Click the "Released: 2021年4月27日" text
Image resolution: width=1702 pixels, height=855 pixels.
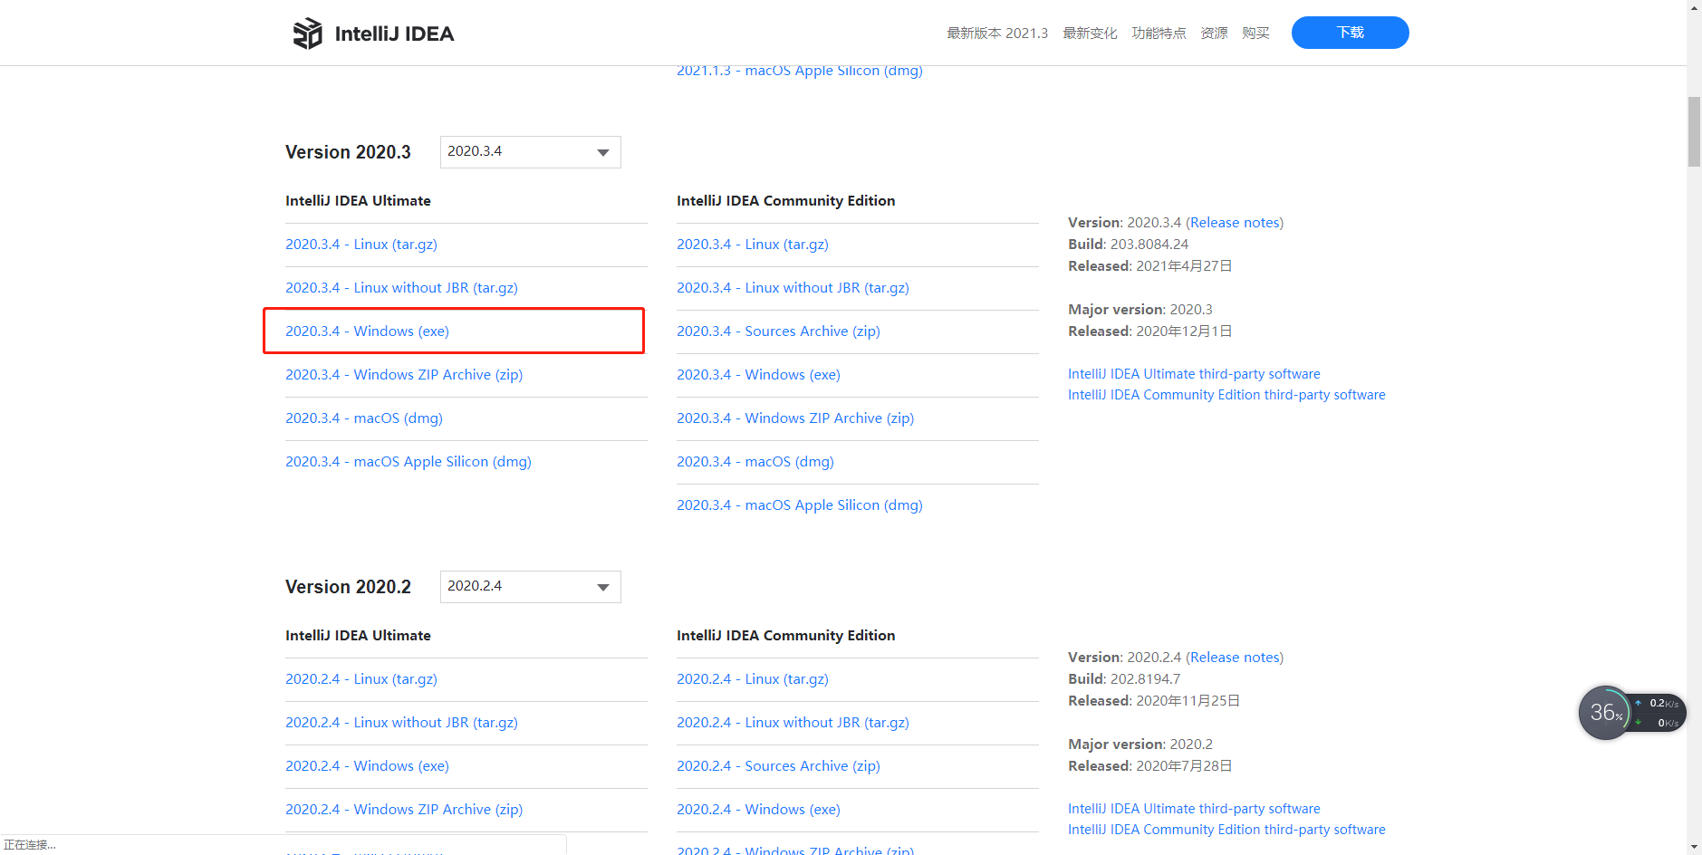(1149, 266)
